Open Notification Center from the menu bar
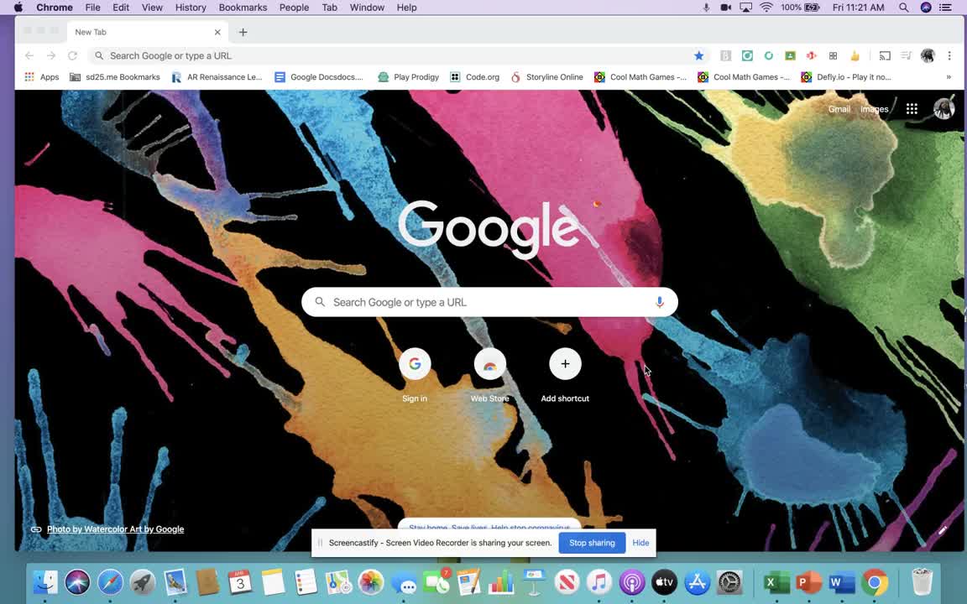967x604 pixels. coord(945,8)
